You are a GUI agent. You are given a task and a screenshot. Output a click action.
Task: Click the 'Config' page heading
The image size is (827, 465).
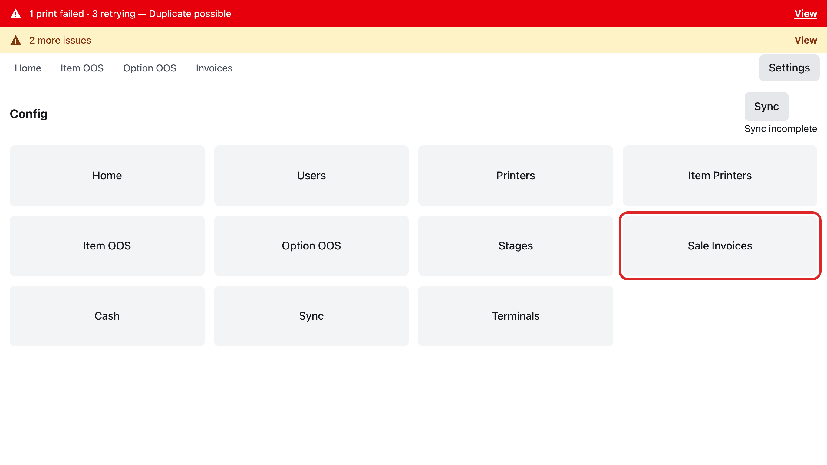(28, 114)
